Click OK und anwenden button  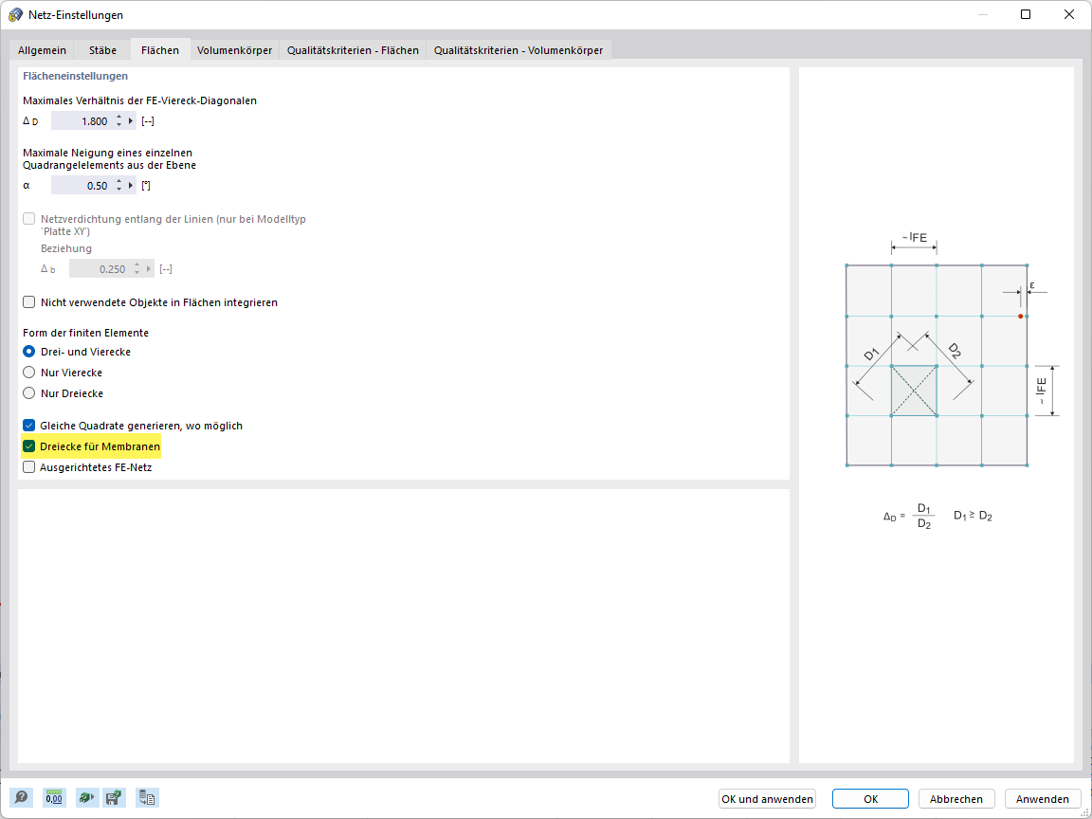pyautogui.click(x=767, y=799)
